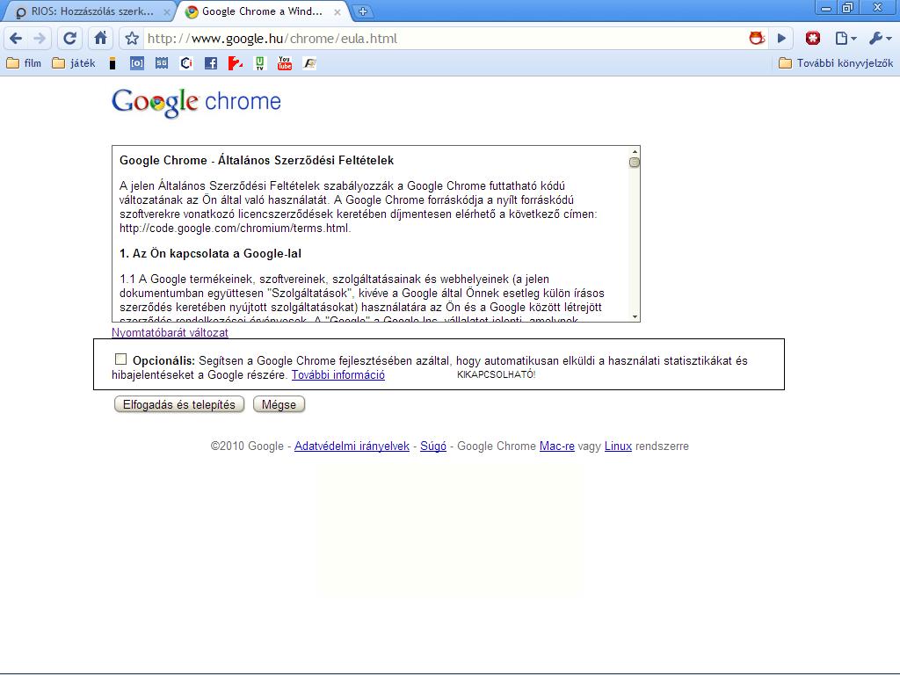Click the 'KIKAPCSOLHATÓ!' text
900x675 pixels.
coord(496,374)
